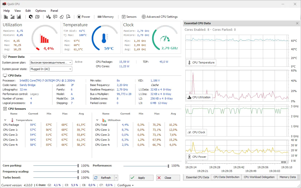This screenshot has height=188, width=301.
Task: Switch to CPU Workload Delegation tab
Action: click(x=259, y=177)
